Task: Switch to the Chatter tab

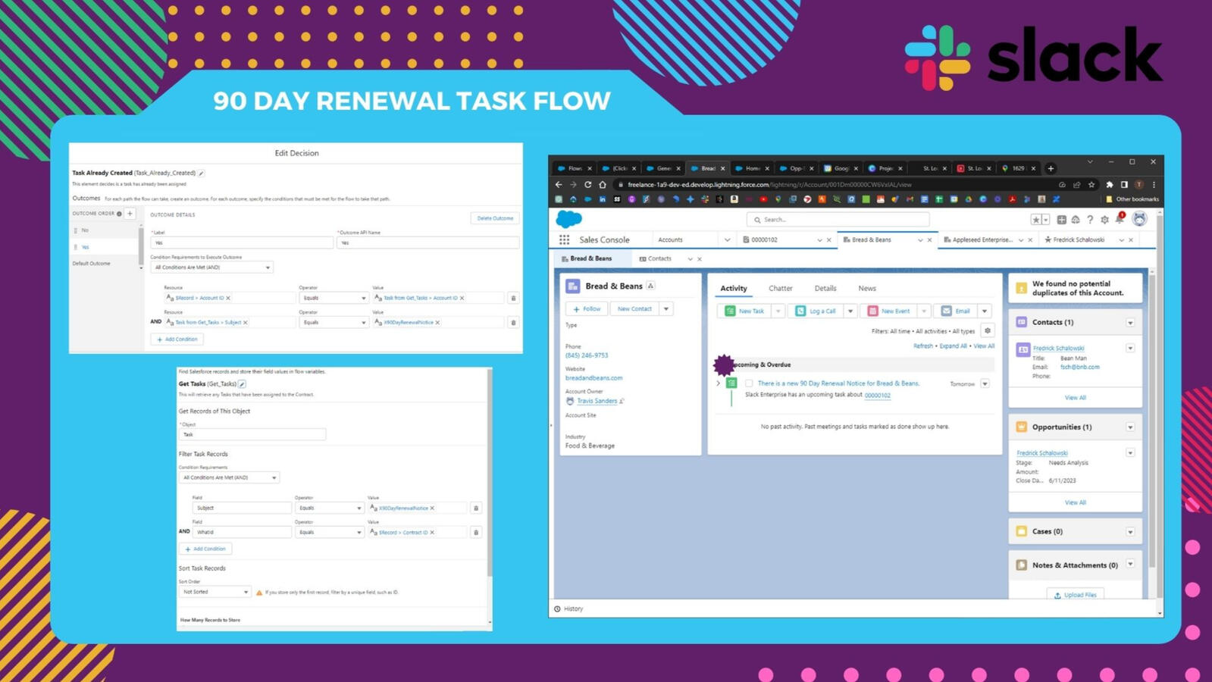Action: tap(780, 288)
